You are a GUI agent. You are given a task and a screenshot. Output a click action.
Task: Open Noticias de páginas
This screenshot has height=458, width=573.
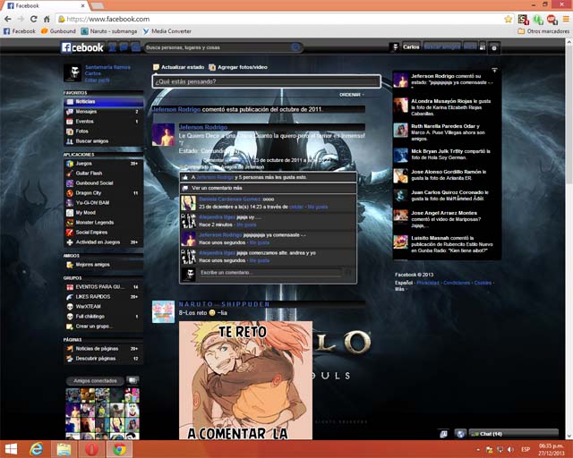click(x=103, y=349)
